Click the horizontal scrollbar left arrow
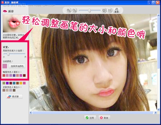The width and height of the screenshot is (161, 125). 31,112
